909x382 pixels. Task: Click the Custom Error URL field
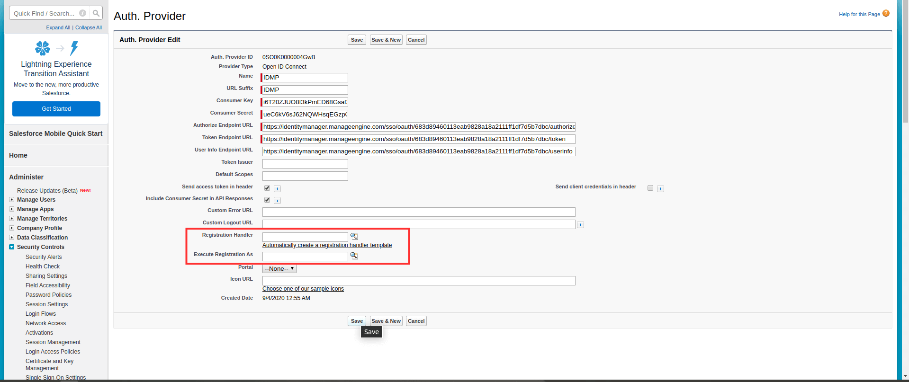(x=419, y=212)
